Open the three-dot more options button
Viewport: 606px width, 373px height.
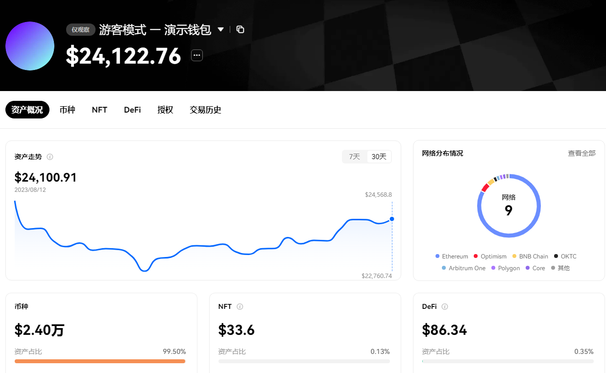(x=197, y=55)
